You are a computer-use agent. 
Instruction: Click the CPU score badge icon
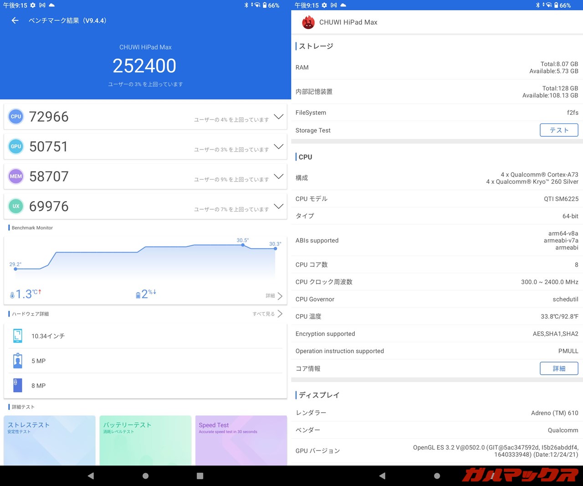[16, 117]
